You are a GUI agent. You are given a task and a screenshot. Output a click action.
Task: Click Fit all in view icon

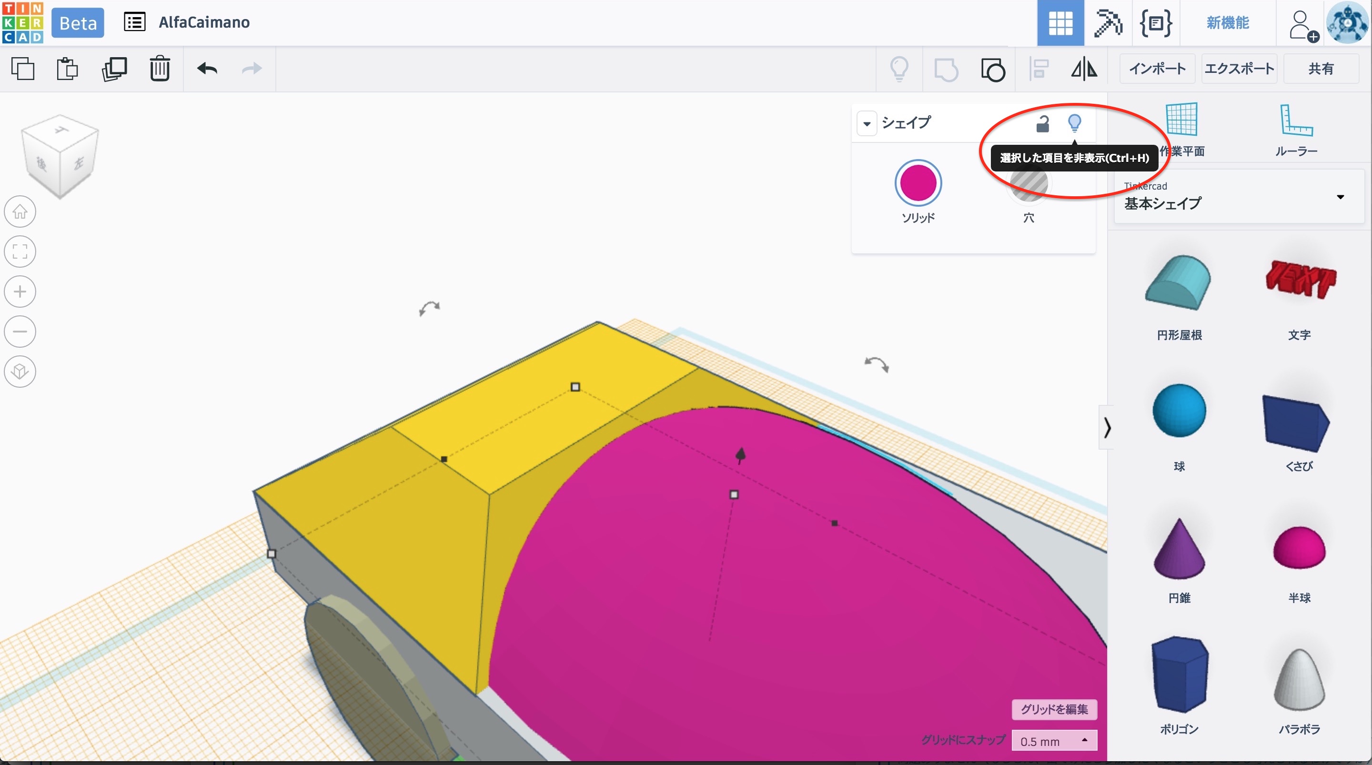tap(20, 252)
